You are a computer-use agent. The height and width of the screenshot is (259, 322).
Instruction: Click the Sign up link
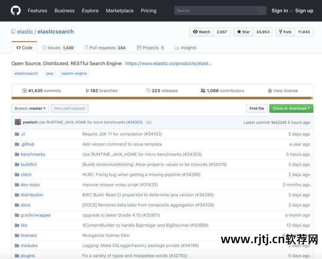[x=304, y=11]
